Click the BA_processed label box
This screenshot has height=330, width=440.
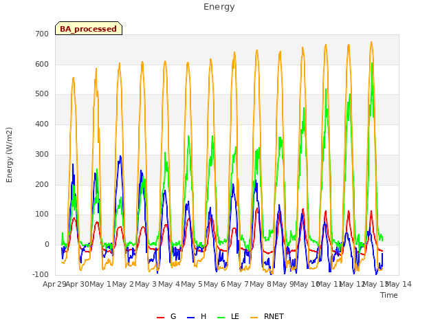tap(89, 28)
